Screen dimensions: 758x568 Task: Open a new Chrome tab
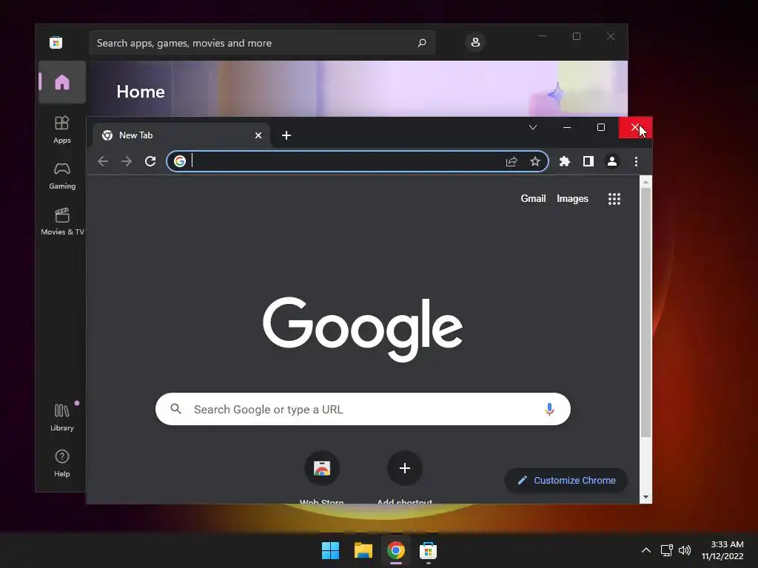pyautogui.click(x=286, y=135)
